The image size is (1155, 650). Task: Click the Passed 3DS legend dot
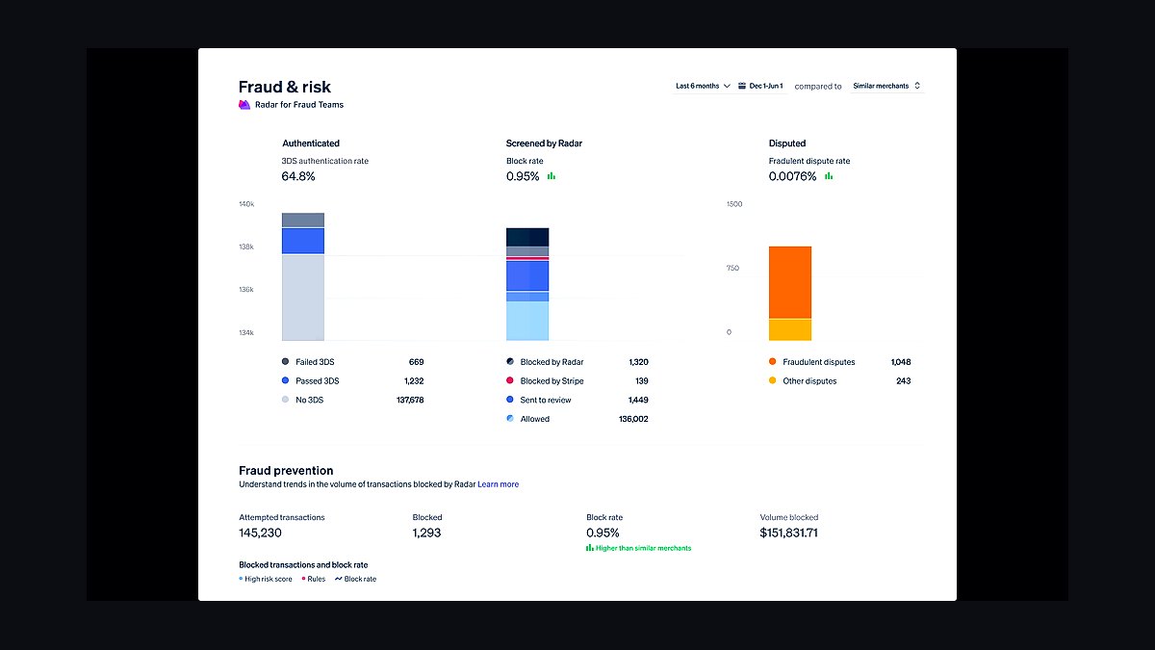pyautogui.click(x=285, y=381)
